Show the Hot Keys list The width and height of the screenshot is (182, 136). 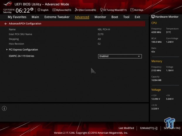(139, 10)
